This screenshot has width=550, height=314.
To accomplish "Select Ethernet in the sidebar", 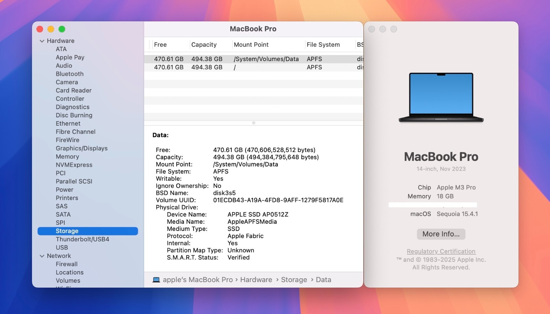I will coord(68,124).
